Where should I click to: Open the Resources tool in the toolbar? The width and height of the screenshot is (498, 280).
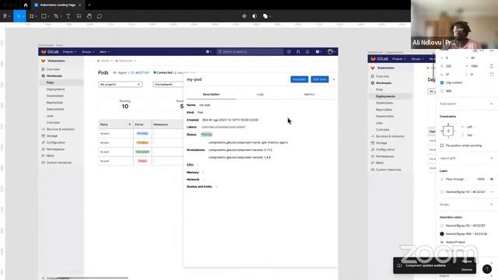[79, 16]
